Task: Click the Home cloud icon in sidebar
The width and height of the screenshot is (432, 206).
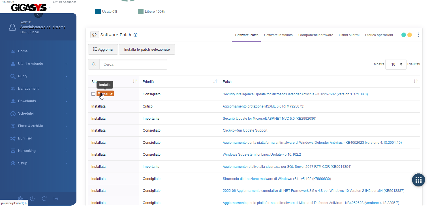Action: click(x=13, y=51)
